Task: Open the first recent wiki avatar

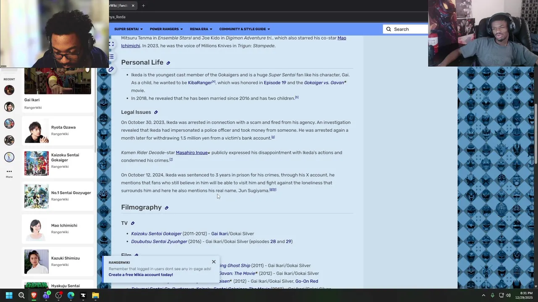Action: (x=9, y=90)
